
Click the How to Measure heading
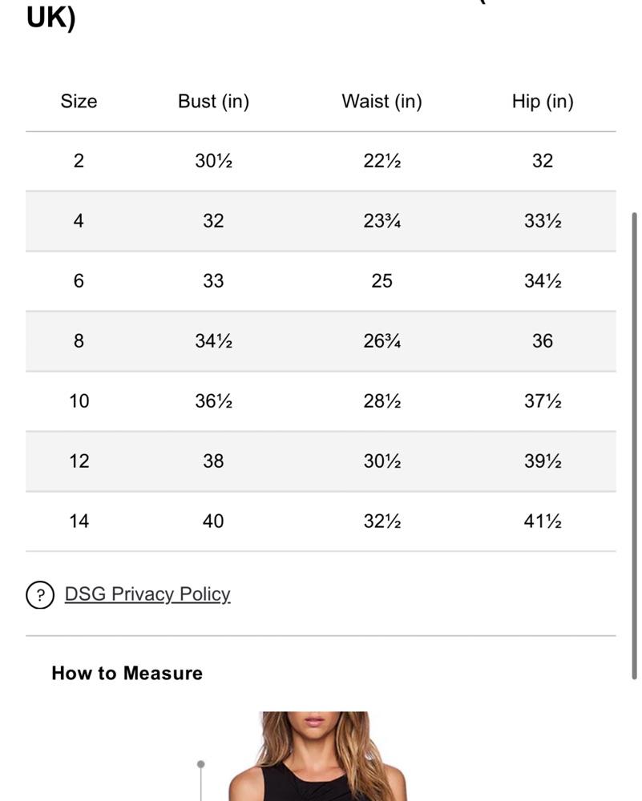[127, 673]
